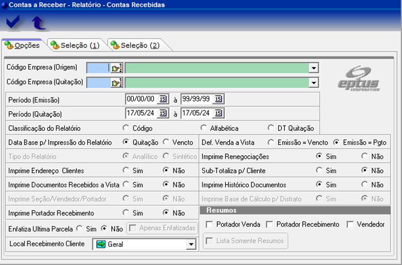Check the Portador Recebimento checkbox
Viewport: 402px width, 265px height.
click(x=270, y=225)
